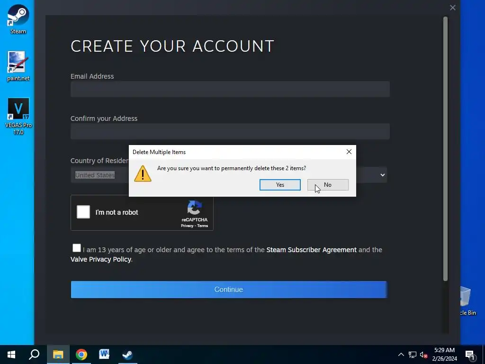The image size is (485, 364).
Task: Open the Steam desktop shortcut
Action: point(18,19)
